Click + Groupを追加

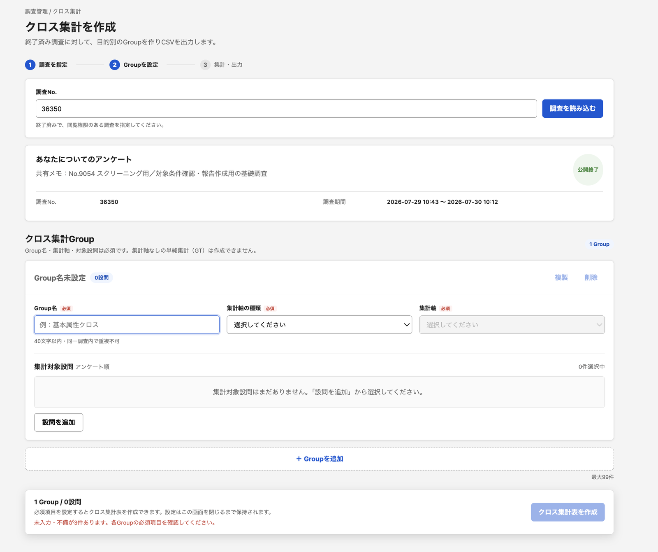320,459
